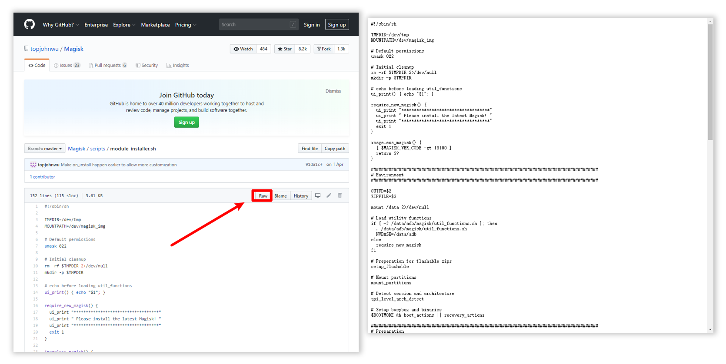The height and width of the screenshot is (364, 726).
Task: Click the scroll-up arrow in raw view
Action: pyautogui.click(x=710, y=21)
